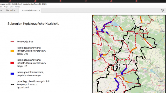This screenshot has height=93, width=166.
Task: Click the second red Acrobat taskbar icon
Action: (x=35, y=1)
